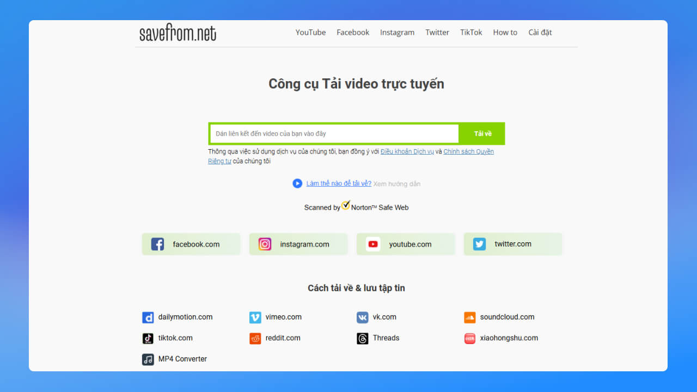Click the Dailymotion icon

[x=148, y=317]
